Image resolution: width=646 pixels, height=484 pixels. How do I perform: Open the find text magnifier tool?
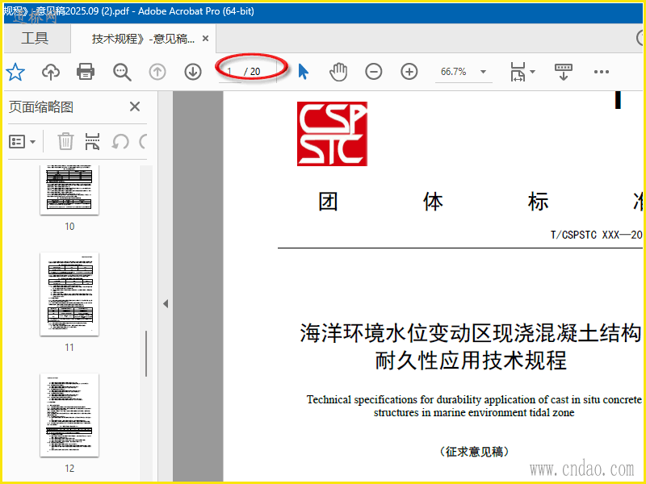point(122,72)
